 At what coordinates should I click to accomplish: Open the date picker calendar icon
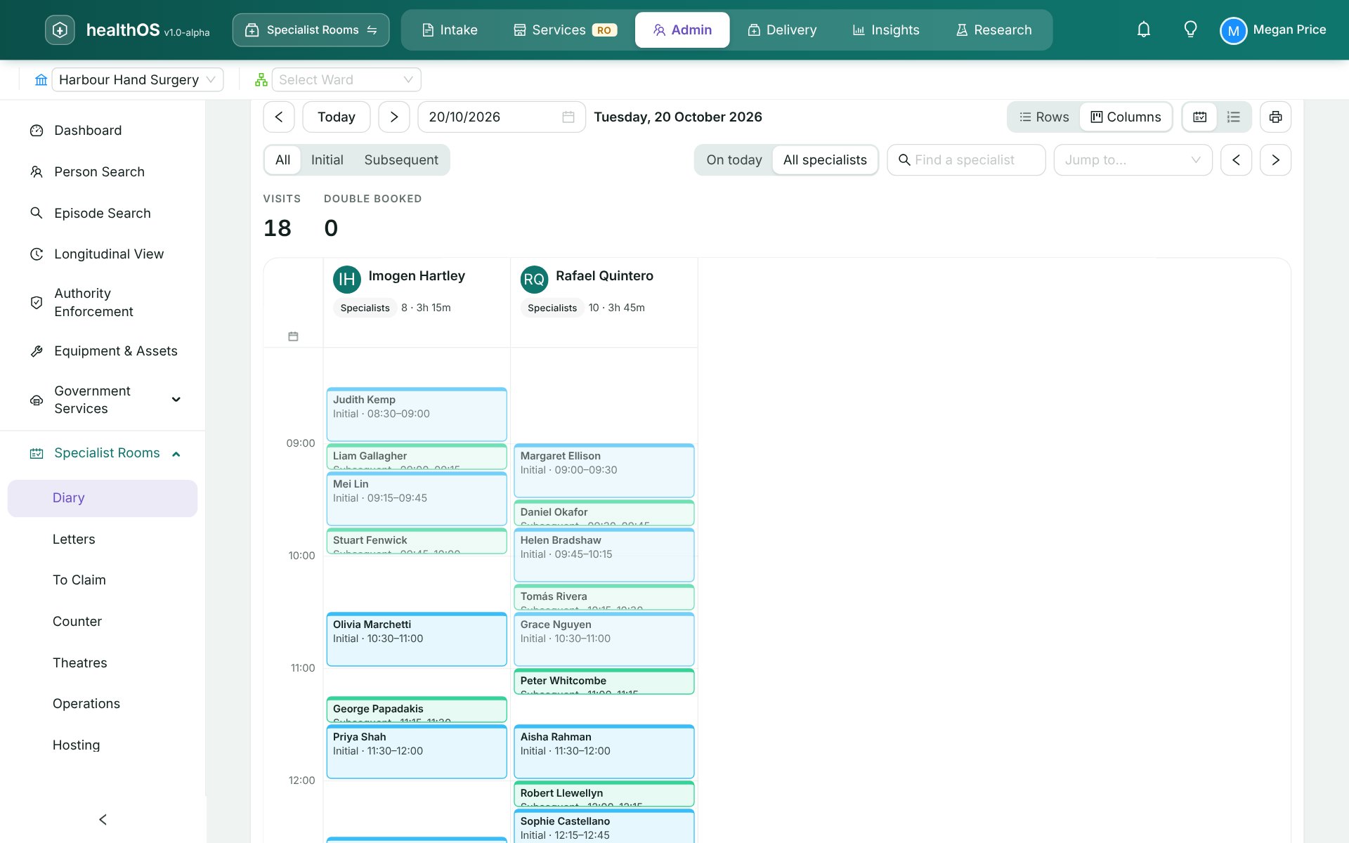click(x=568, y=117)
